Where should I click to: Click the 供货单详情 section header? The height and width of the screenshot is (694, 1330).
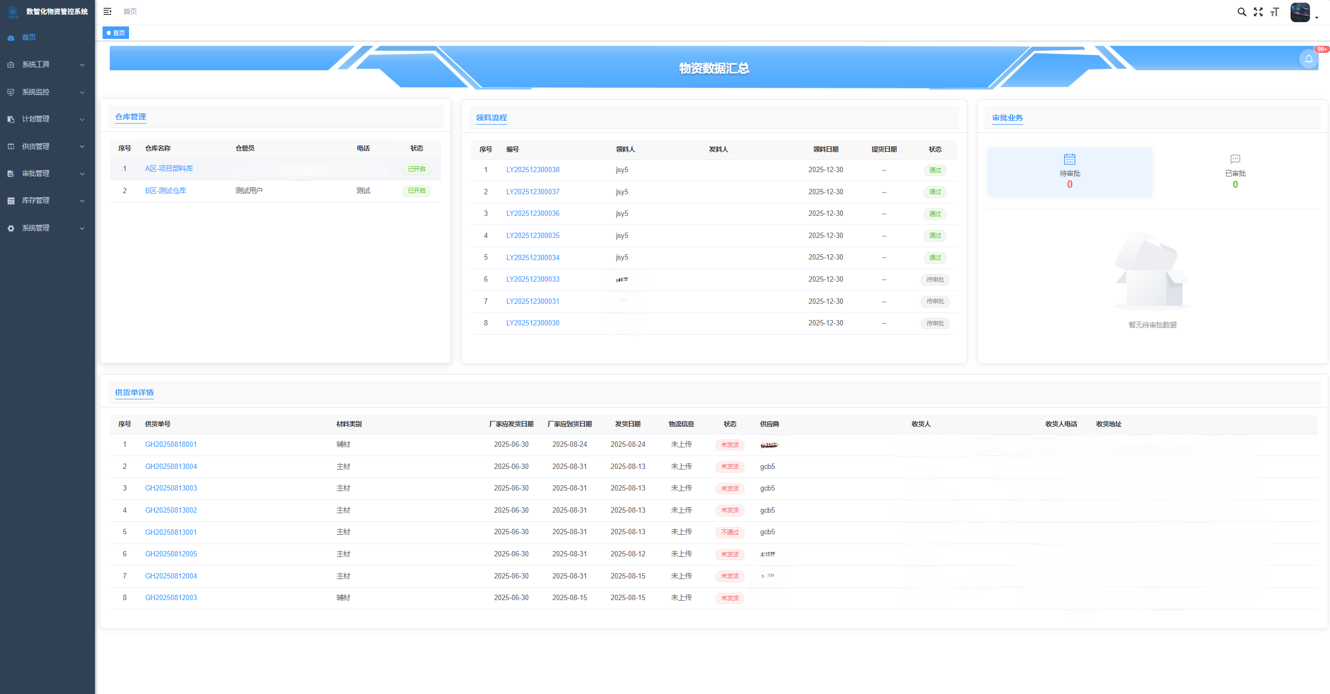click(x=134, y=392)
